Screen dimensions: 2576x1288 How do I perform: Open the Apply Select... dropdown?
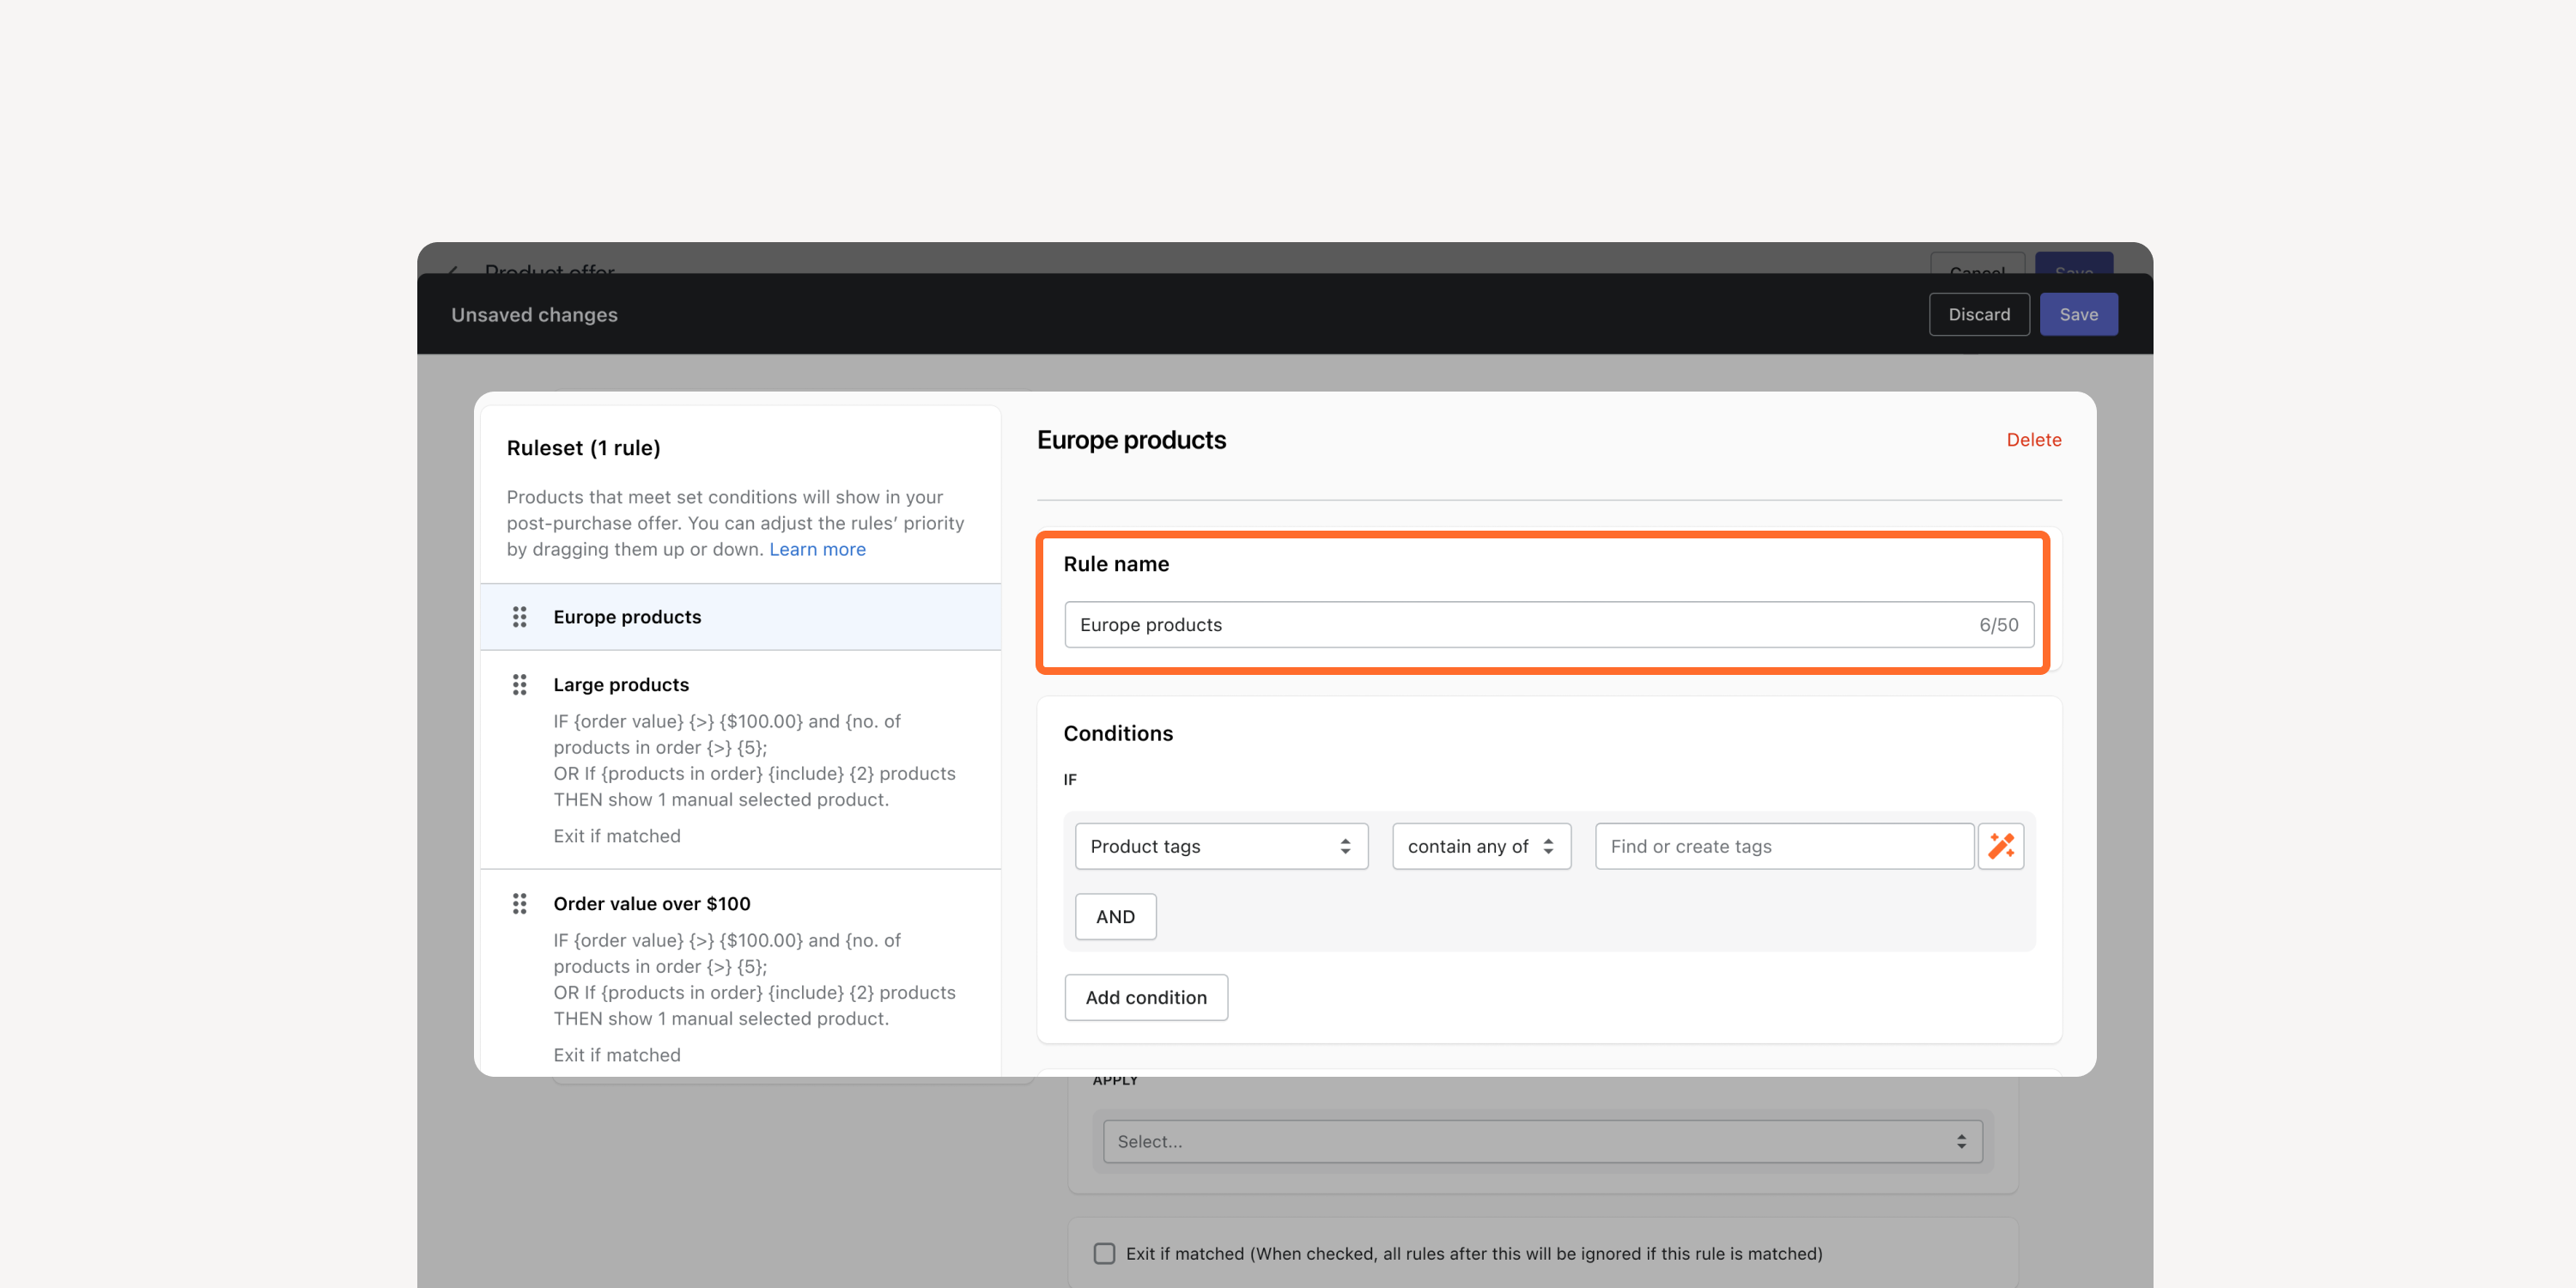[1542, 1141]
